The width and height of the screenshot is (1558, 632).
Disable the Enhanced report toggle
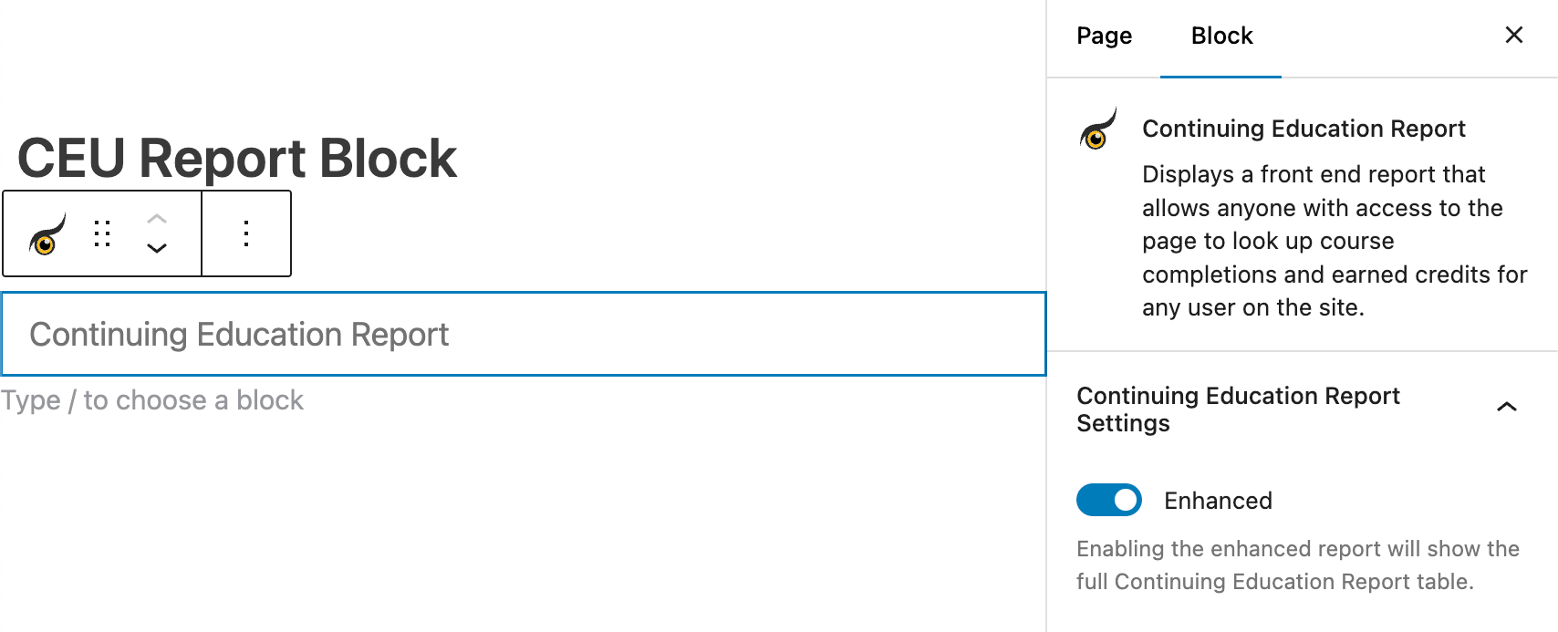point(1108,500)
